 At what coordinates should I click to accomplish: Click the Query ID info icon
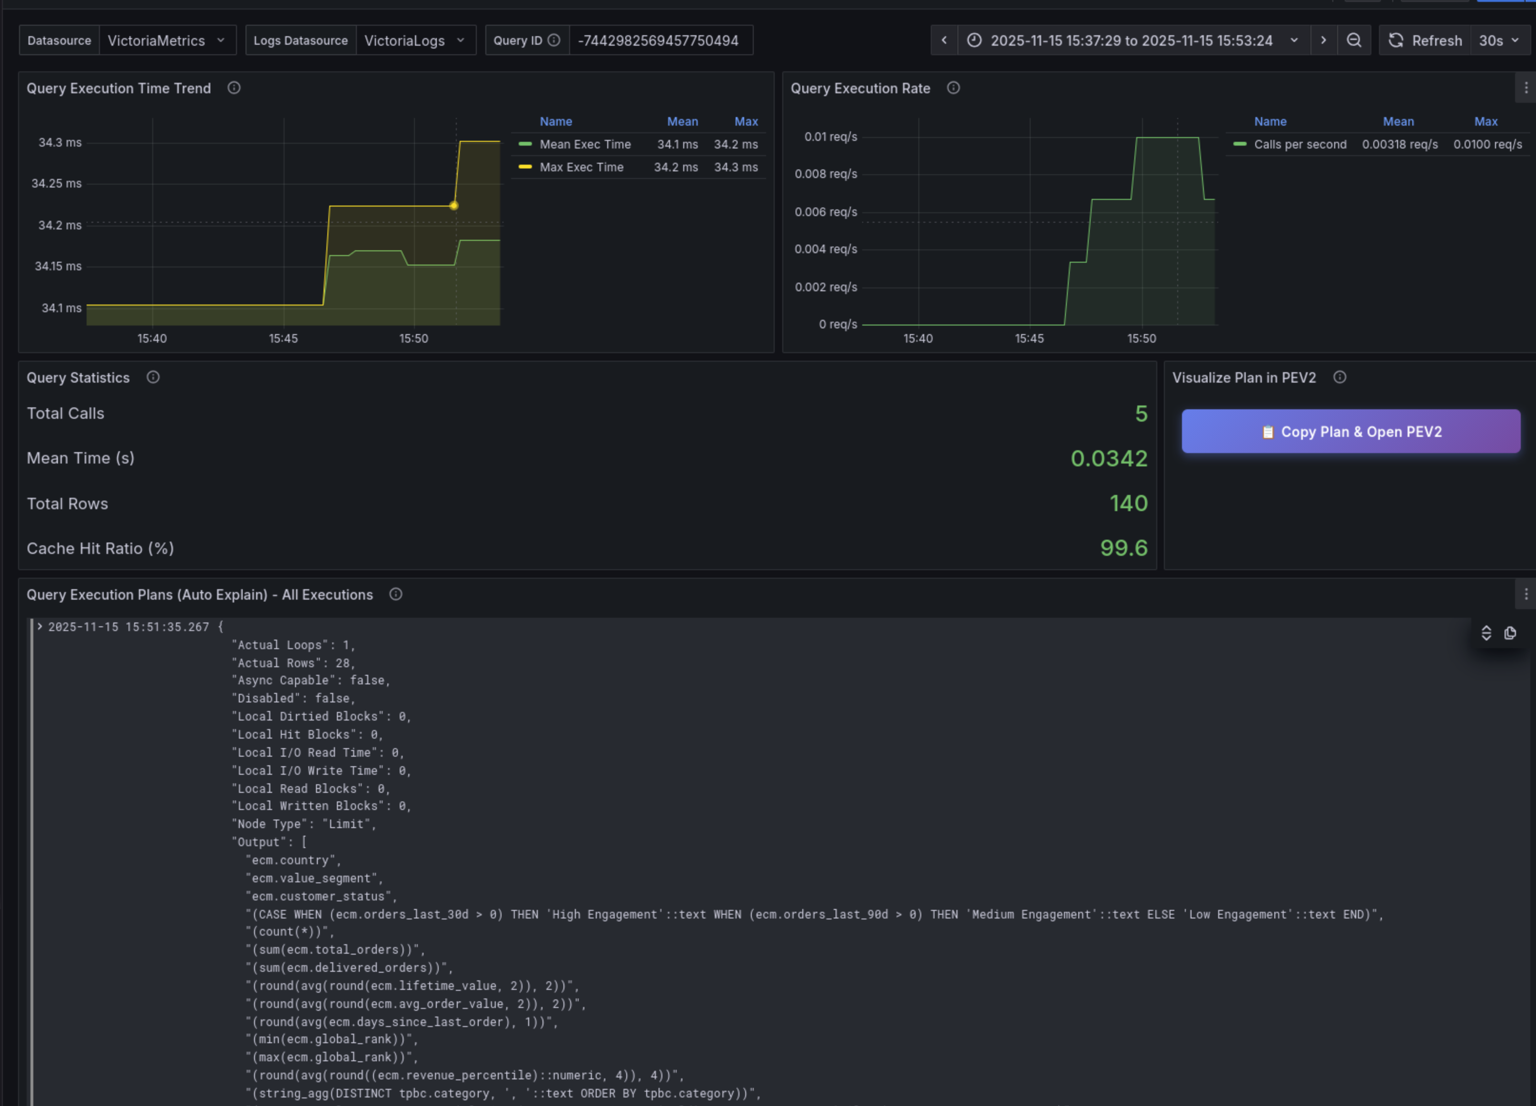pyautogui.click(x=554, y=40)
